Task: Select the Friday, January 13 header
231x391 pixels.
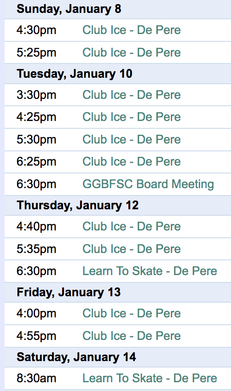Action: coord(69,293)
